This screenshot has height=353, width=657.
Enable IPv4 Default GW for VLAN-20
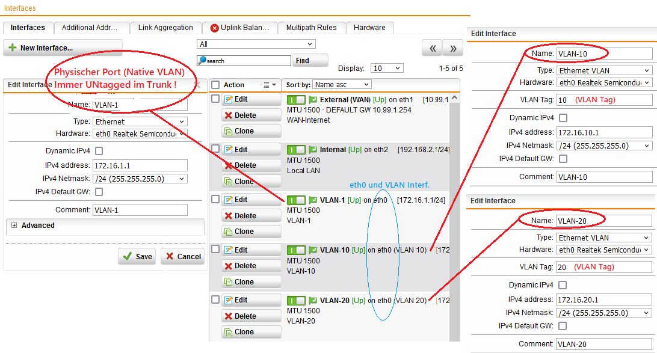(563, 326)
